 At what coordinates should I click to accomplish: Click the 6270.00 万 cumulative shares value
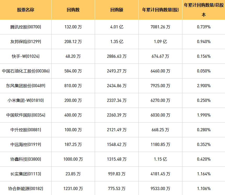[x=160, y=100]
